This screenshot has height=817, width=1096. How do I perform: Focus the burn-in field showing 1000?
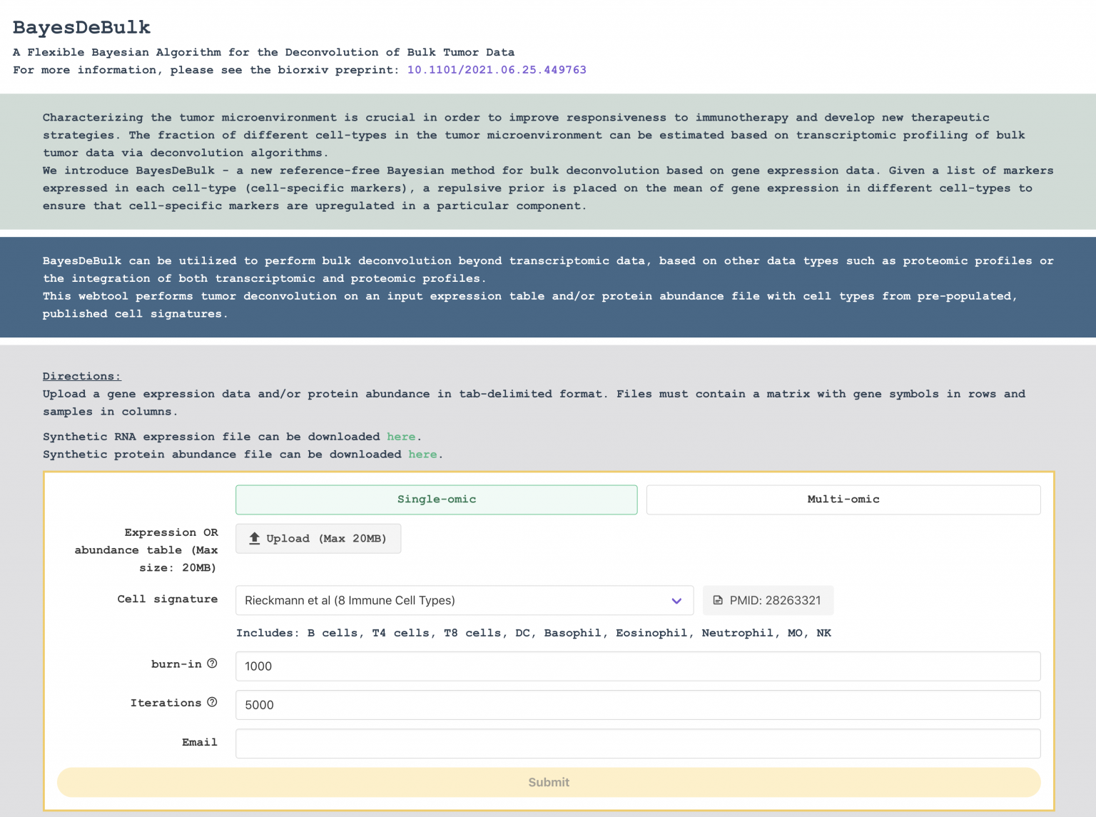(637, 666)
